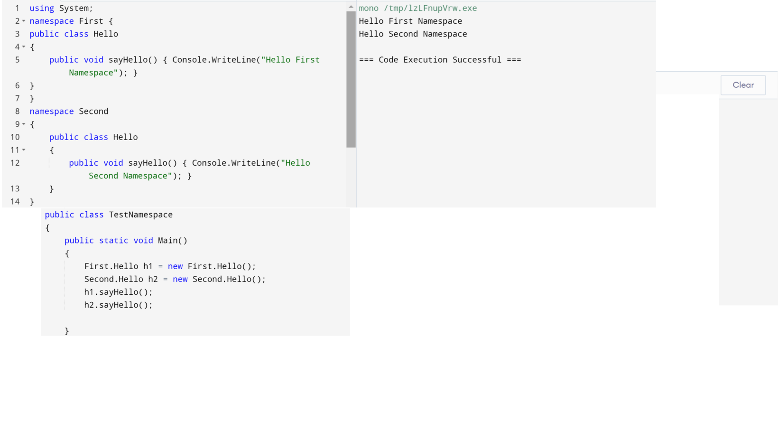This screenshot has height=422, width=778.
Task: Click 'Hello Second Namespace' output line
Action: (x=413, y=34)
